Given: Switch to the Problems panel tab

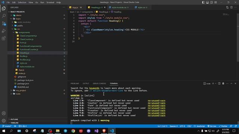Looking at the screenshot, I should (75, 83).
